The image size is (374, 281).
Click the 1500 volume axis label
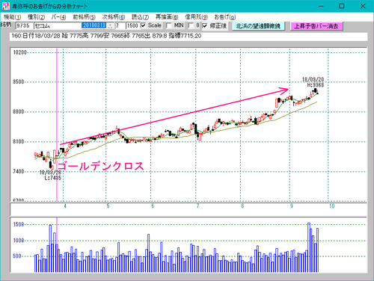coord(19,224)
